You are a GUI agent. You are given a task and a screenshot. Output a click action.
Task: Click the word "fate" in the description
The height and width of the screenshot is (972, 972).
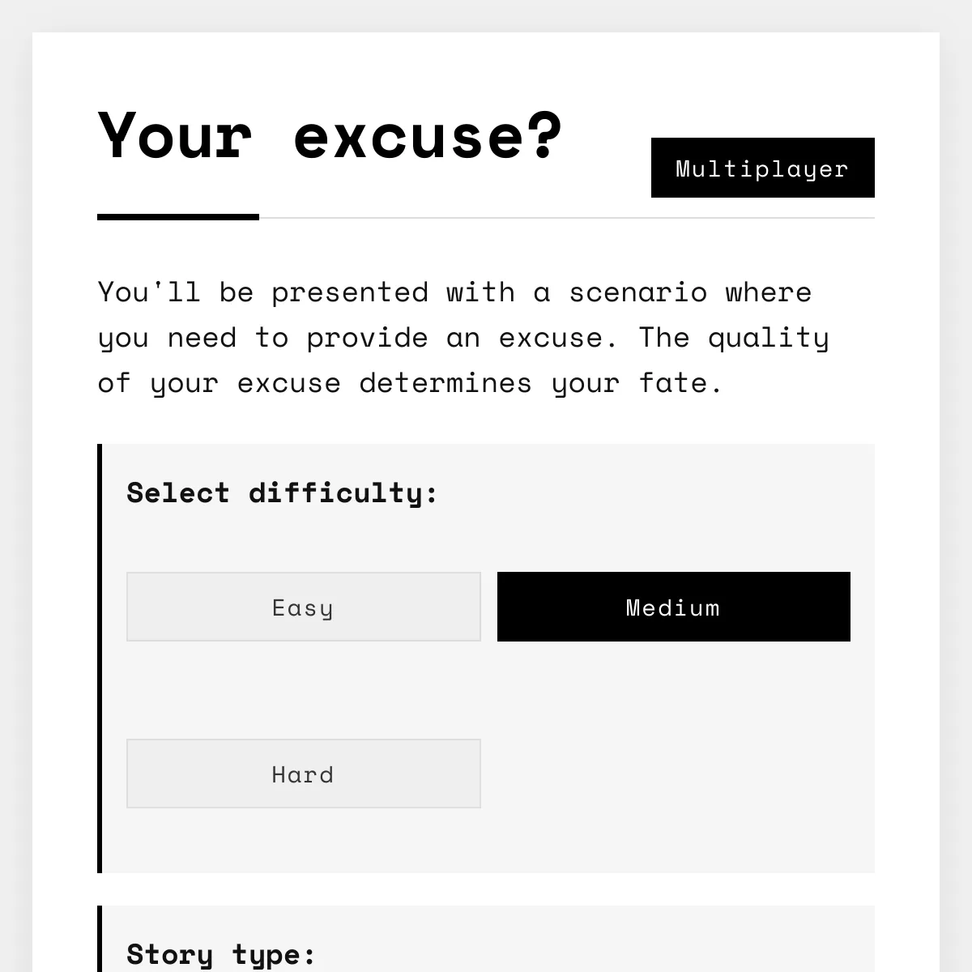click(x=672, y=383)
